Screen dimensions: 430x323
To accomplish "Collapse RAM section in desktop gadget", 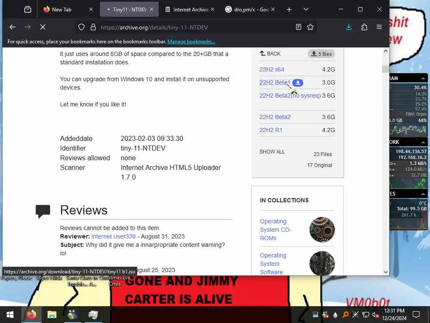I will click(423, 78).
